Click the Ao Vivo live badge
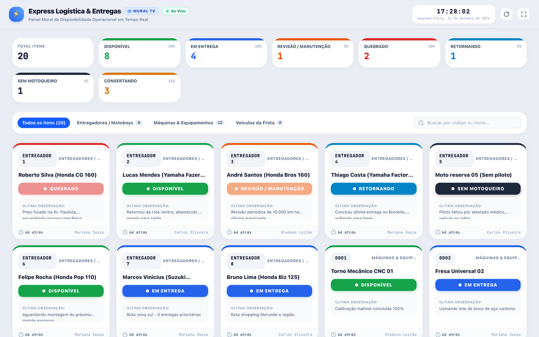Image resolution: width=539 pixels, height=337 pixels. (176, 11)
